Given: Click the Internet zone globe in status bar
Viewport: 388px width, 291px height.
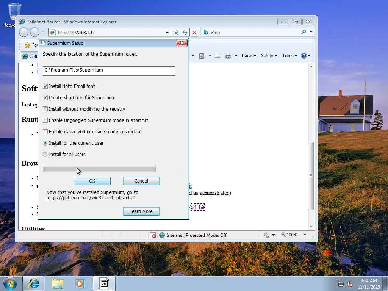Looking at the screenshot, I should tap(162, 235).
